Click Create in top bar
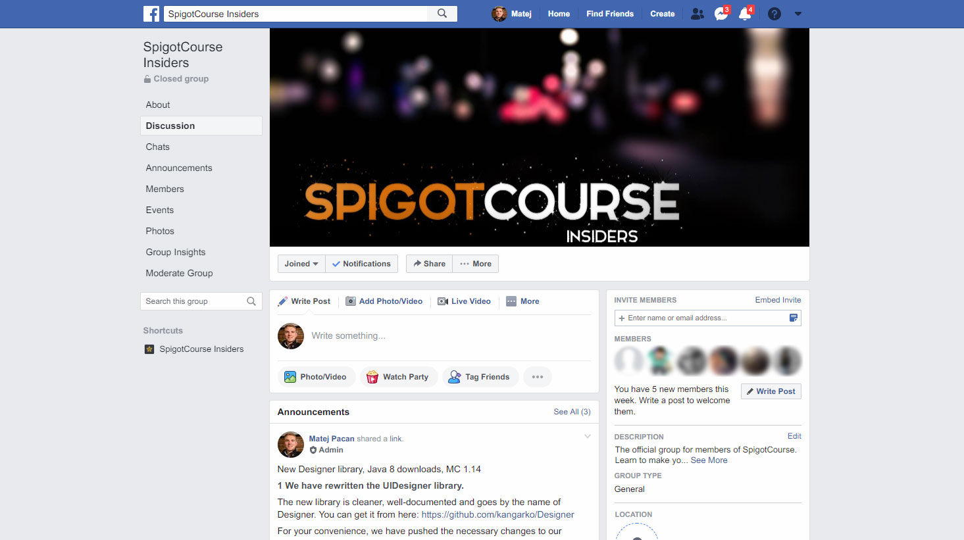This screenshot has height=540, width=964. pyautogui.click(x=663, y=14)
